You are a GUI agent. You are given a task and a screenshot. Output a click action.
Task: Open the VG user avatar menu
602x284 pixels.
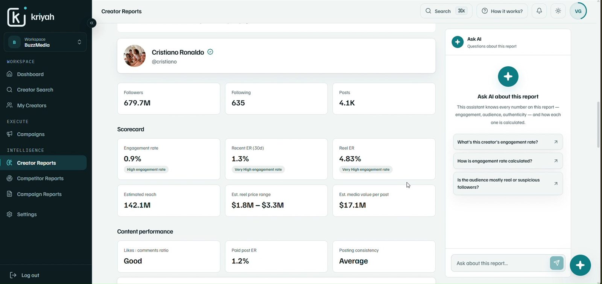pyautogui.click(x=578, y=11)
